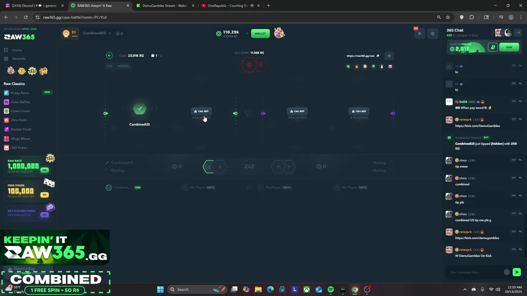Viewport: 527px width, 296px height.
Task: Mute the OneRepublic tab audio icon
Action: pyautogui.click(x=252, y=6)
